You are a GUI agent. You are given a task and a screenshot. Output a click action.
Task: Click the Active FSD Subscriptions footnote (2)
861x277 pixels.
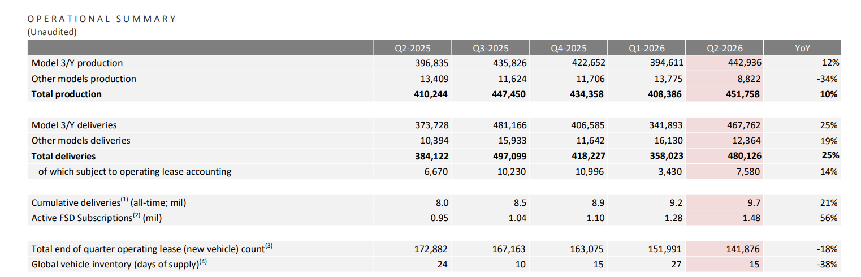pyautogui.click(x=136, y=215)
